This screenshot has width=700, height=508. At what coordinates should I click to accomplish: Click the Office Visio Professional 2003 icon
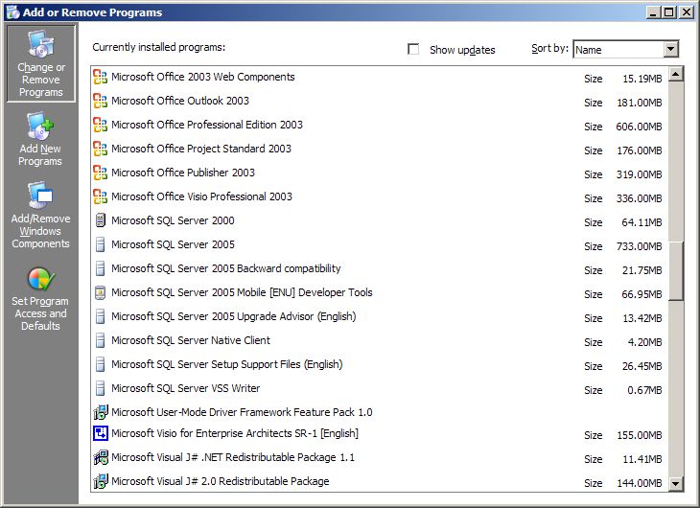100,196
